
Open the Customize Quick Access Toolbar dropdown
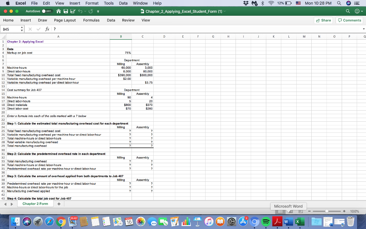click(98, 11)
